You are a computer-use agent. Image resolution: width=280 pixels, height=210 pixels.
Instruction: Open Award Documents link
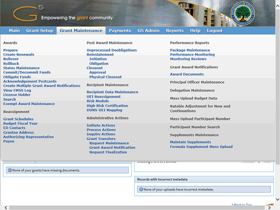187,74
